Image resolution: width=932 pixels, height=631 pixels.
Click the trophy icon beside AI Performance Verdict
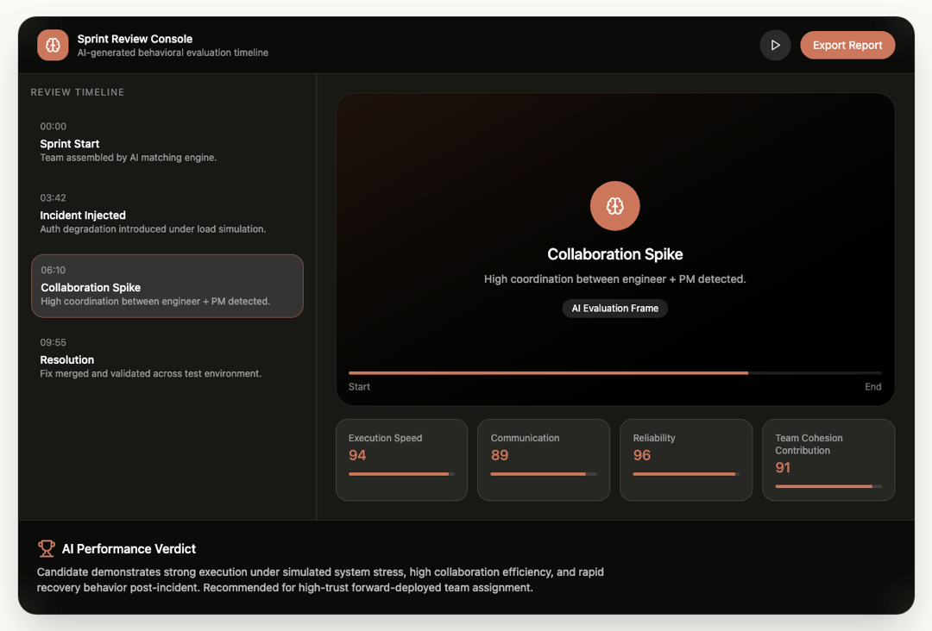pyautogui.click(x=47, y=548)
